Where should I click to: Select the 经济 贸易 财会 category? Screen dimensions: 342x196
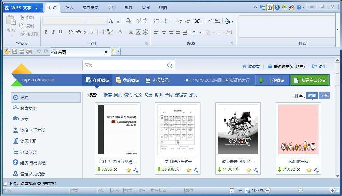point(29,163)
